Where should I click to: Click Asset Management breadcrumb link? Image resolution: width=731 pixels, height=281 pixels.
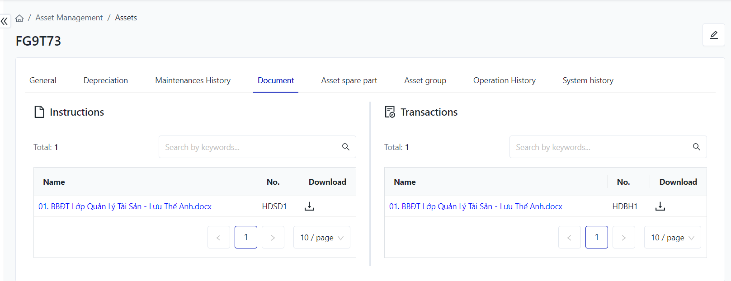point(69,18)
